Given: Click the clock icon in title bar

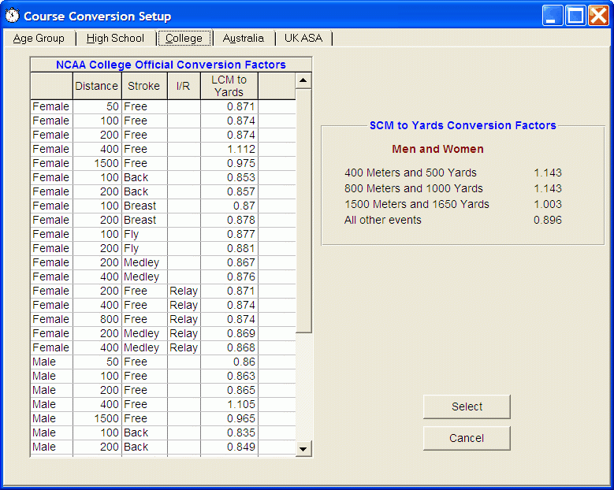Looking at the screenshot, I should point(13,16).
